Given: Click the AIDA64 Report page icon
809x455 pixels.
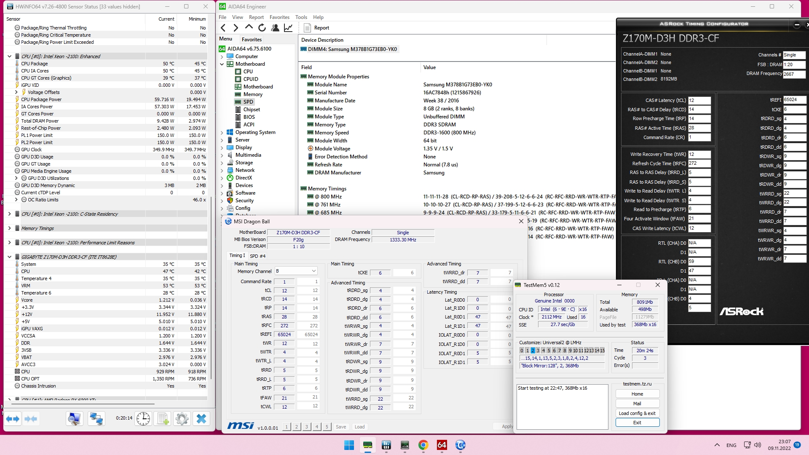Looking at the screenshot, I should tap(308, 28).
